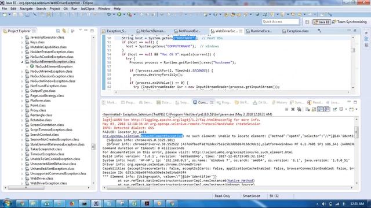Open Project Explorer view menu triangle
371x208 pixels.
coord(80,31)
